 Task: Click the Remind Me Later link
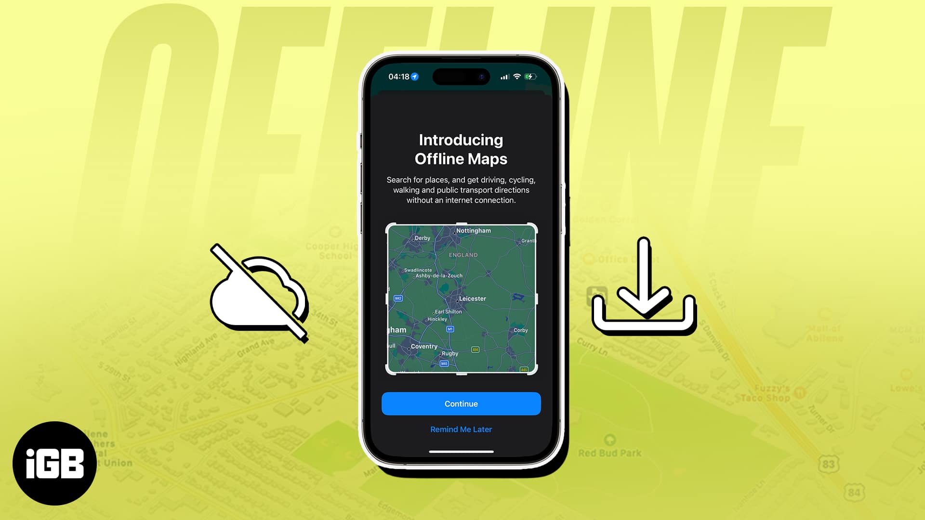click(x=461, y=429)
